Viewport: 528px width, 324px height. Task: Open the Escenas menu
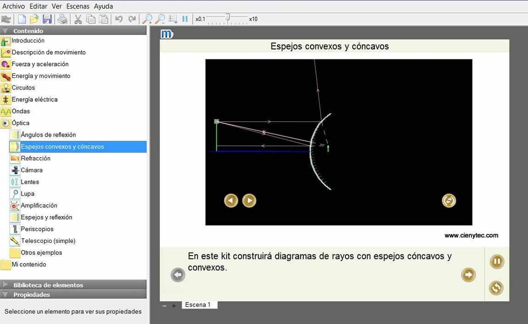[78, 6]
